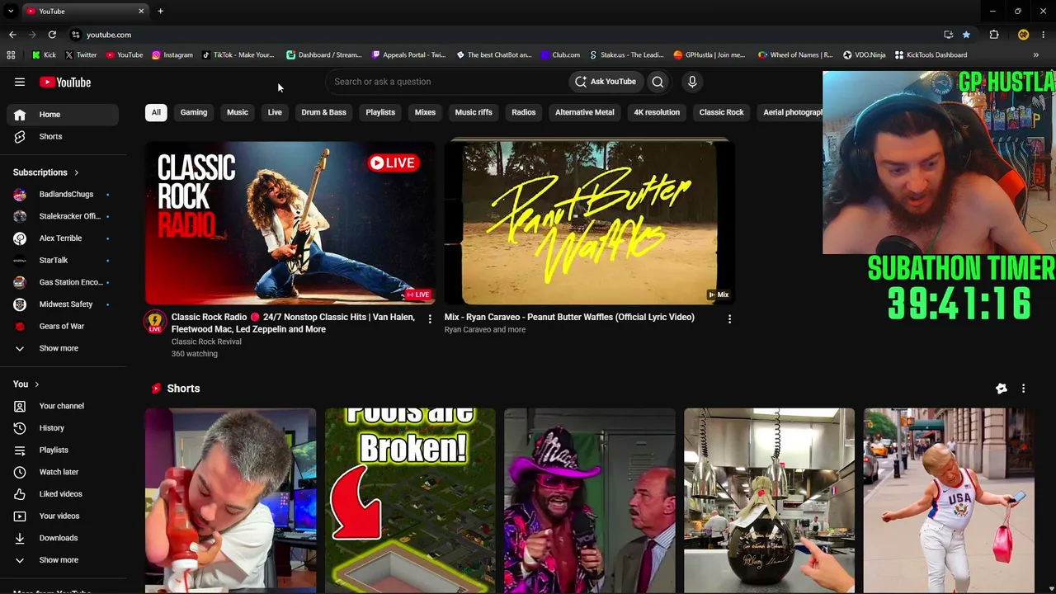Open Watch later list
This screenshot has height=594, width=1056.
coord(63,472)
